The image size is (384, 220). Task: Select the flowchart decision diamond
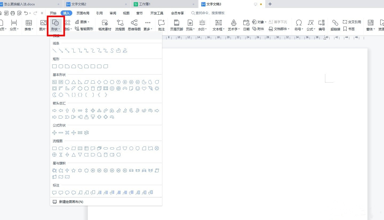click(x=67, y=148)
